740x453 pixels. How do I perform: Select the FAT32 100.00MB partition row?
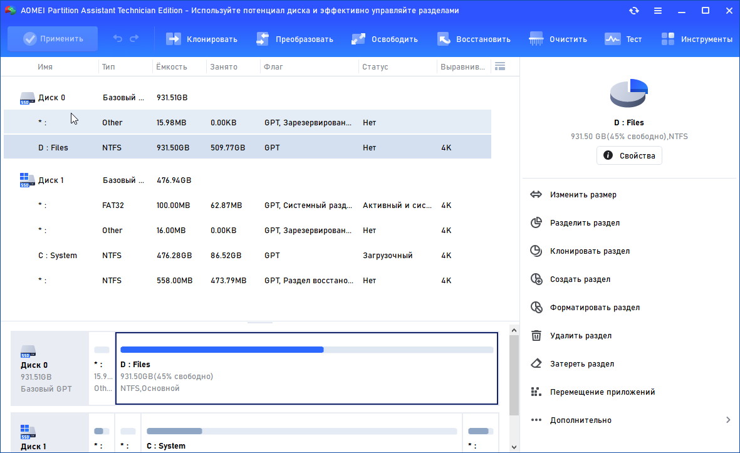click(x=248, y=206)
